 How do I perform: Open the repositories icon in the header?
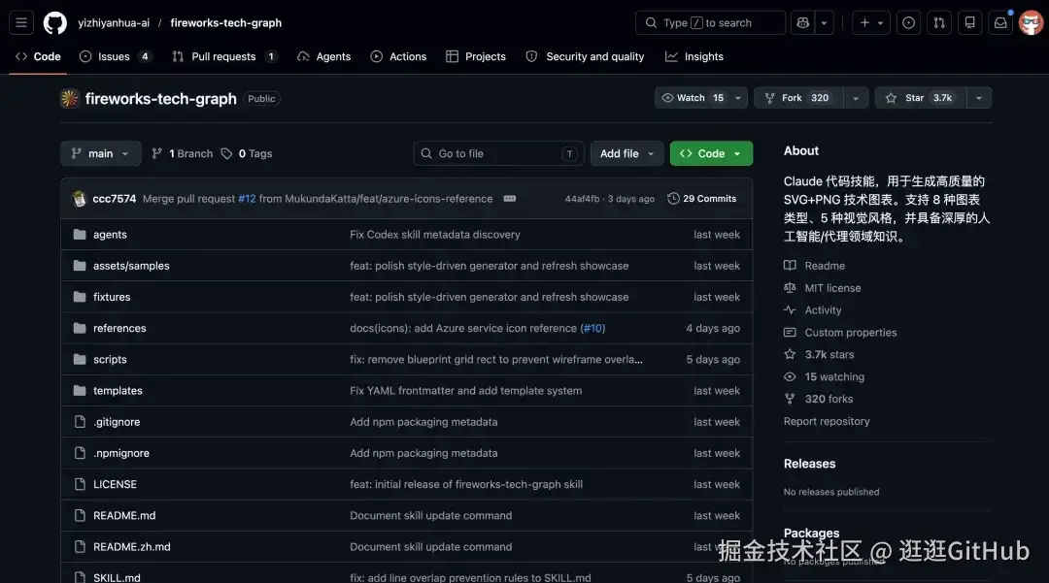tap(969, 22)
